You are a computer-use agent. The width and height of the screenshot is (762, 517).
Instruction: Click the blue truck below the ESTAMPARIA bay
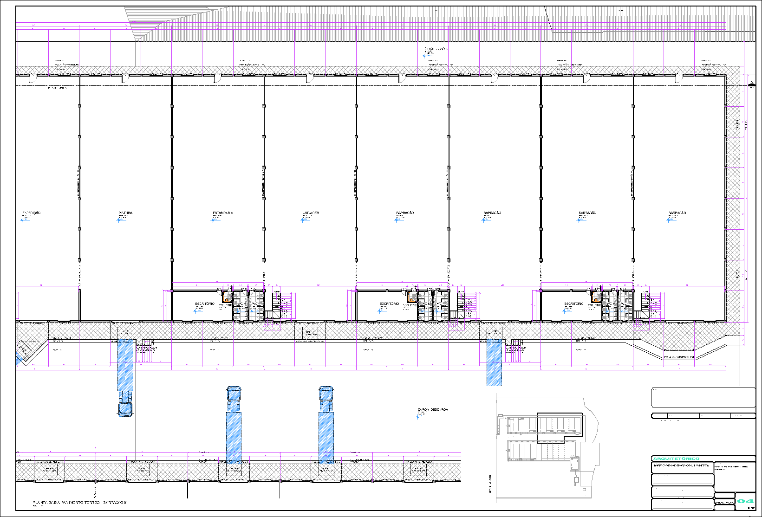pos(234,425)
